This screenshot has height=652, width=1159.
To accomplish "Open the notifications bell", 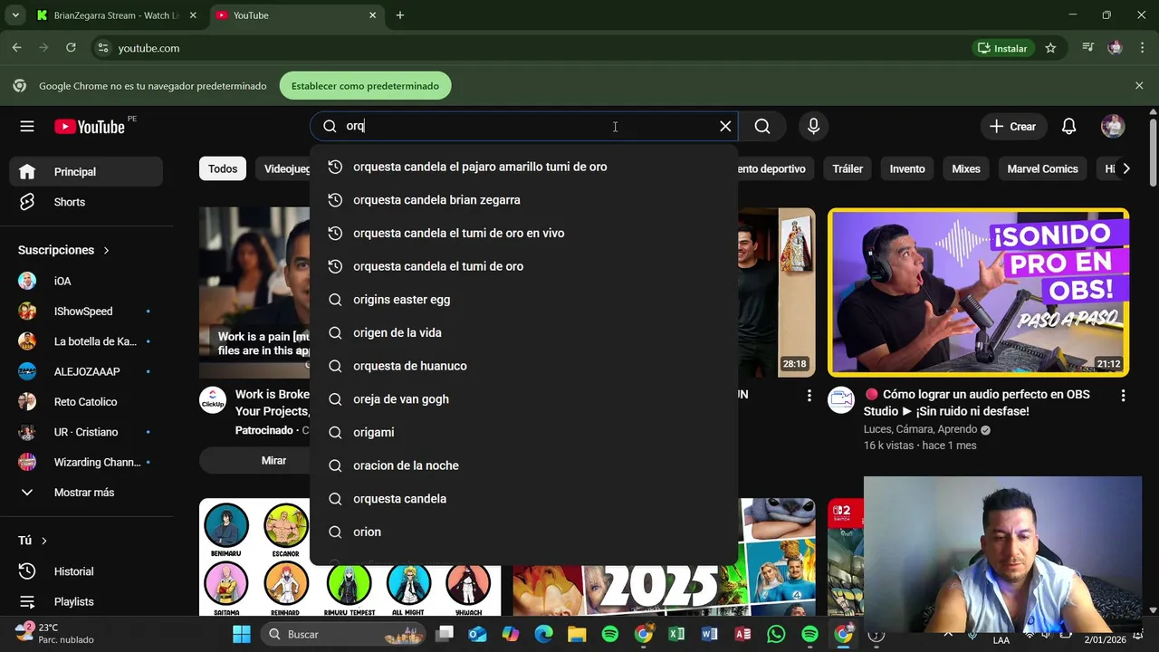I will point(1069,127).
